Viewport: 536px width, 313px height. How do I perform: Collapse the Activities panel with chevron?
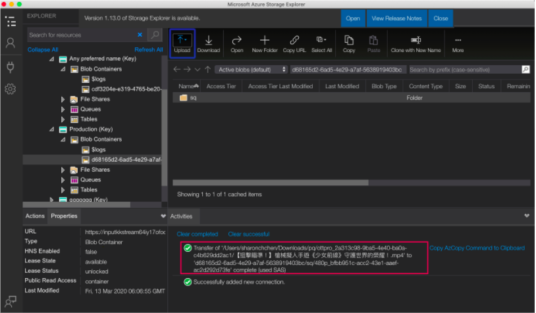pyautogui.click(x=527, y=216)
